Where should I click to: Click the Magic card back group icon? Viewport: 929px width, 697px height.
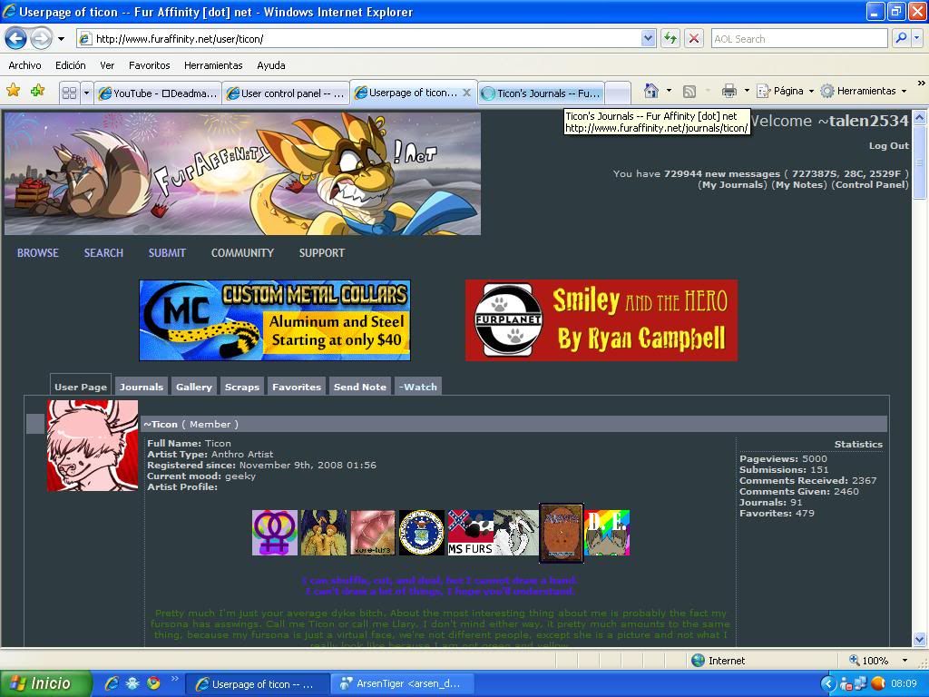tap(562, 533)
